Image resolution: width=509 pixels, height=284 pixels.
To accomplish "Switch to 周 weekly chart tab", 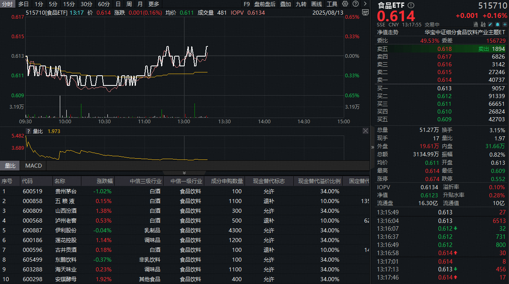I will (x=129, y=4).
